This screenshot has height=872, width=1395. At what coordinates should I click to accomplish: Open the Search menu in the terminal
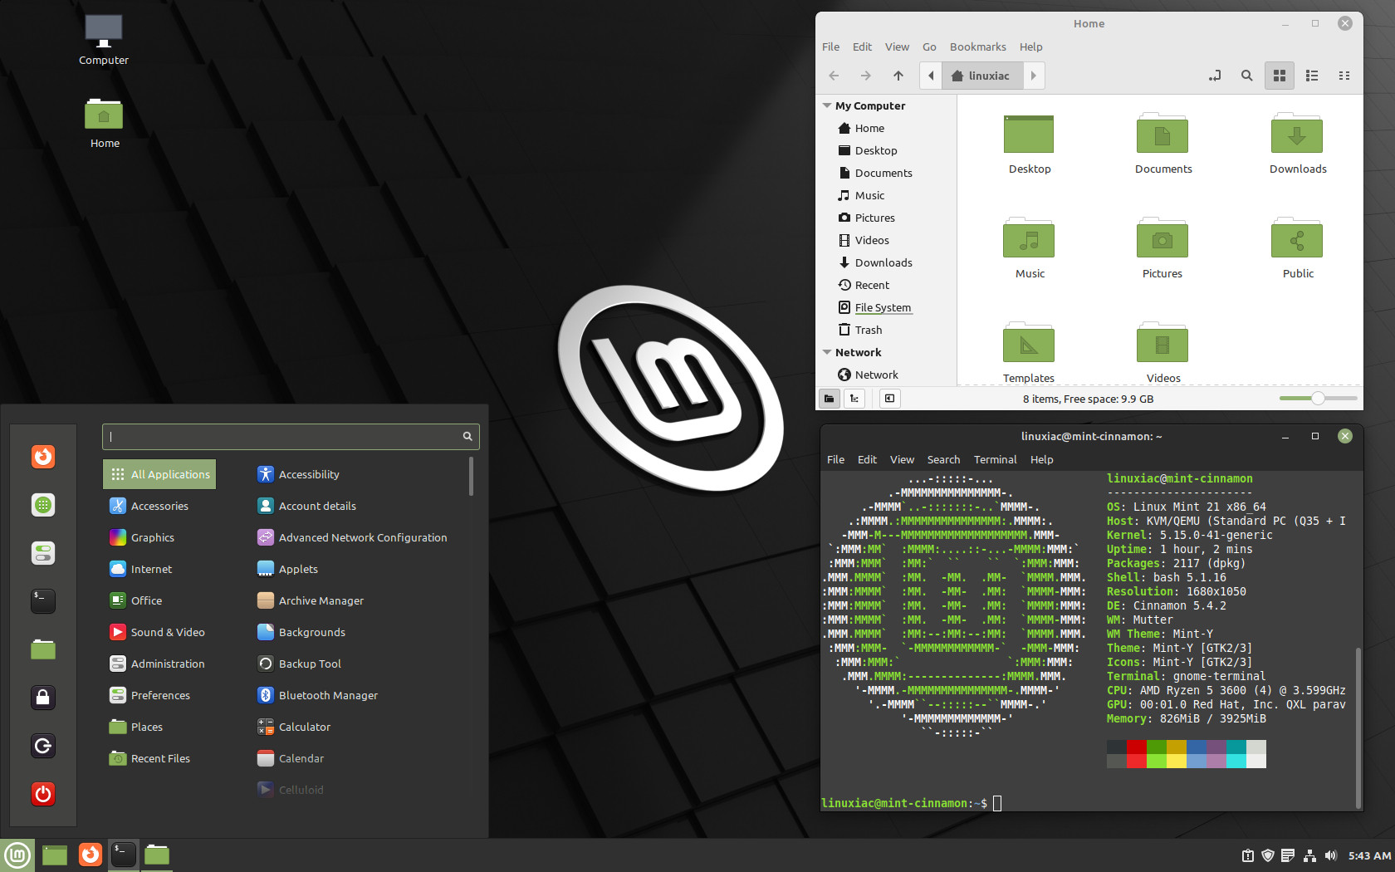pos(943,459)
